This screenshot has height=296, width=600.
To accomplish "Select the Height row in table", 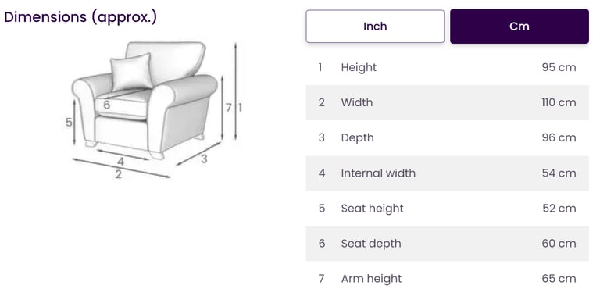I will tap(448, 67).
